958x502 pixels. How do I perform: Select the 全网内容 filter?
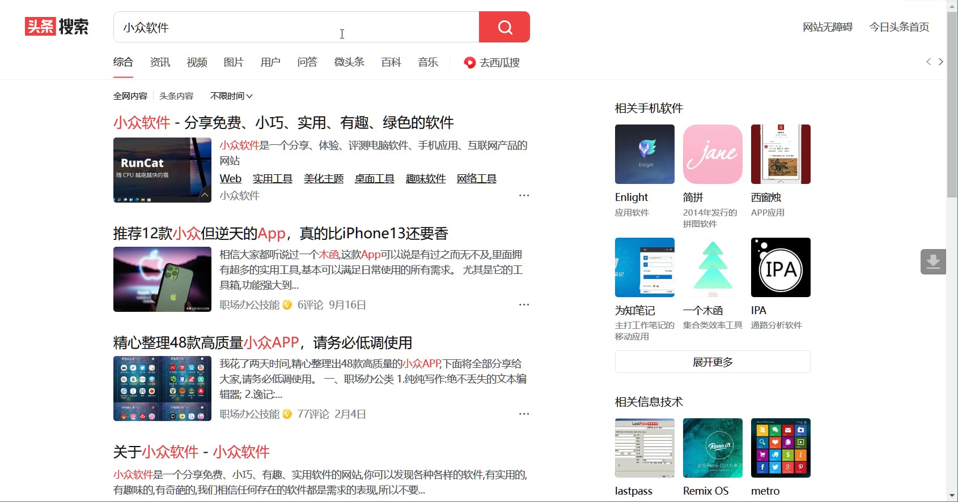130,96
